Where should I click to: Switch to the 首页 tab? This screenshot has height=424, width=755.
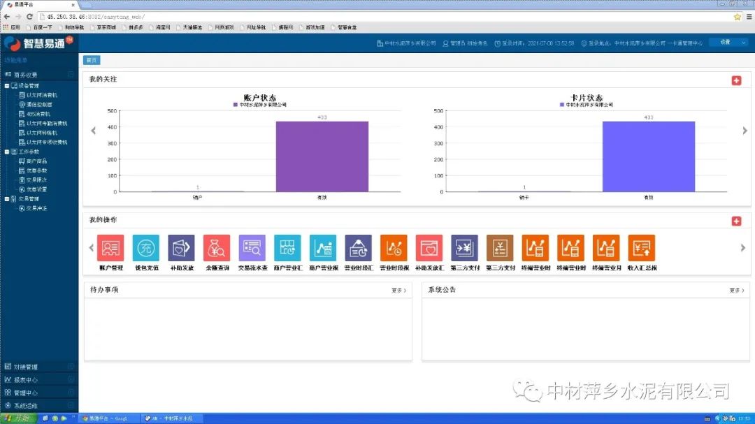click(91, 60)
